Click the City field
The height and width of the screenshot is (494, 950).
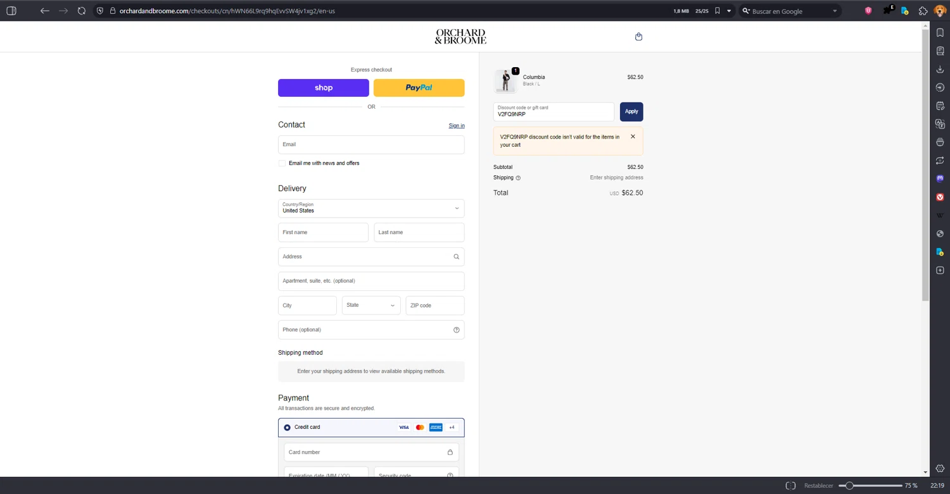pyautogui.click(x=307, y=306)
